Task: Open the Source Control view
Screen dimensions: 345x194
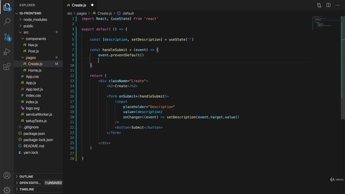Action: coord(7,37)
